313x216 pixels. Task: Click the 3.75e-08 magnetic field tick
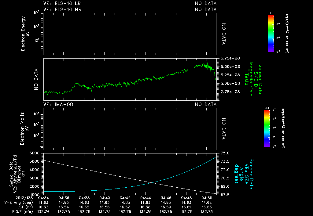tap(230, 58)
